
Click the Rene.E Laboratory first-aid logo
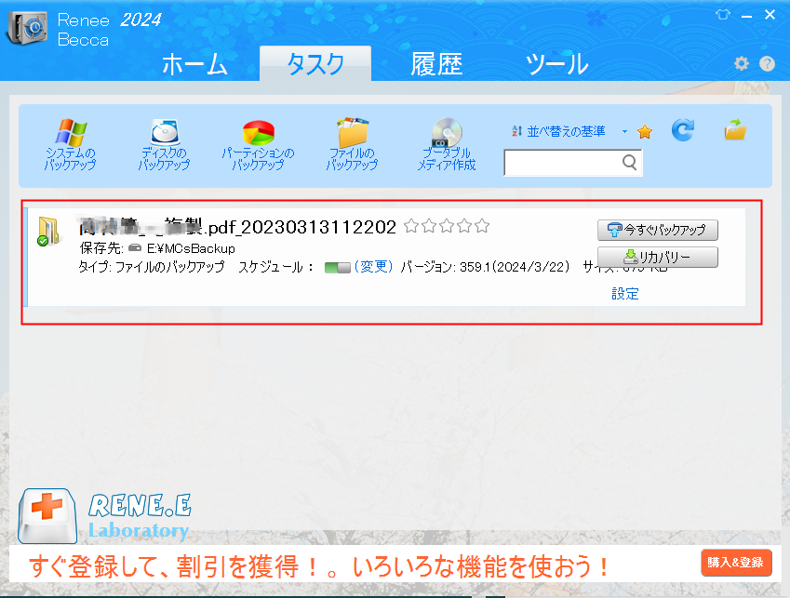click(x=47, y=516)
